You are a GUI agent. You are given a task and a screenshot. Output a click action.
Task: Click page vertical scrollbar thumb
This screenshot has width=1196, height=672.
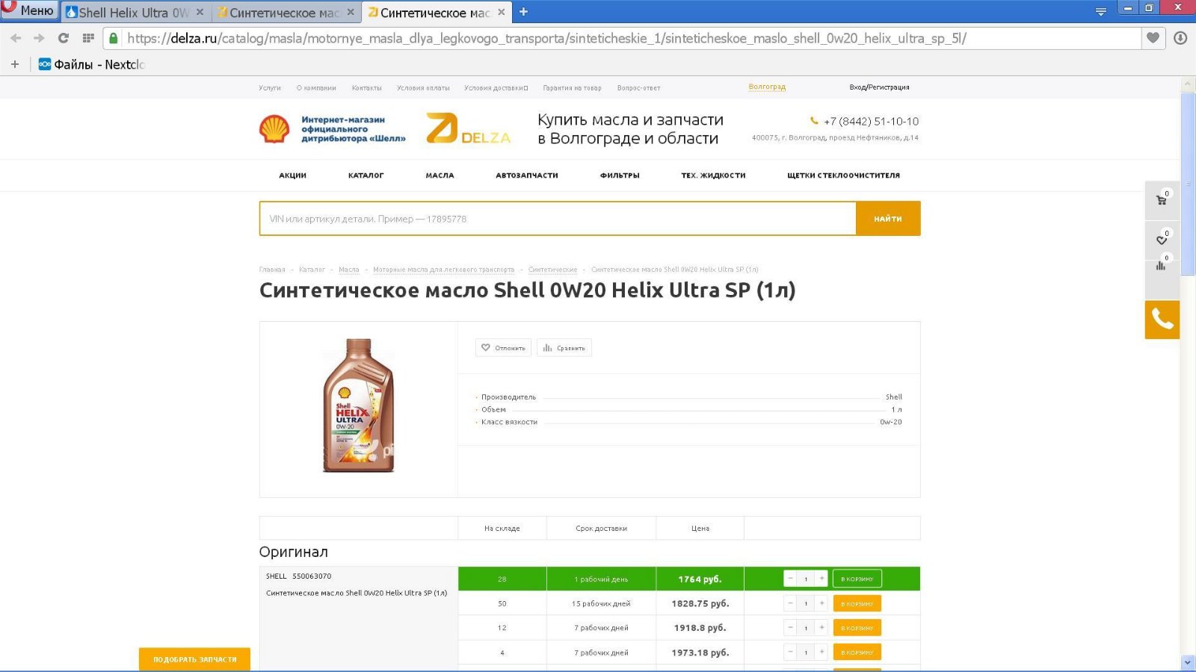coord(1189,184)
